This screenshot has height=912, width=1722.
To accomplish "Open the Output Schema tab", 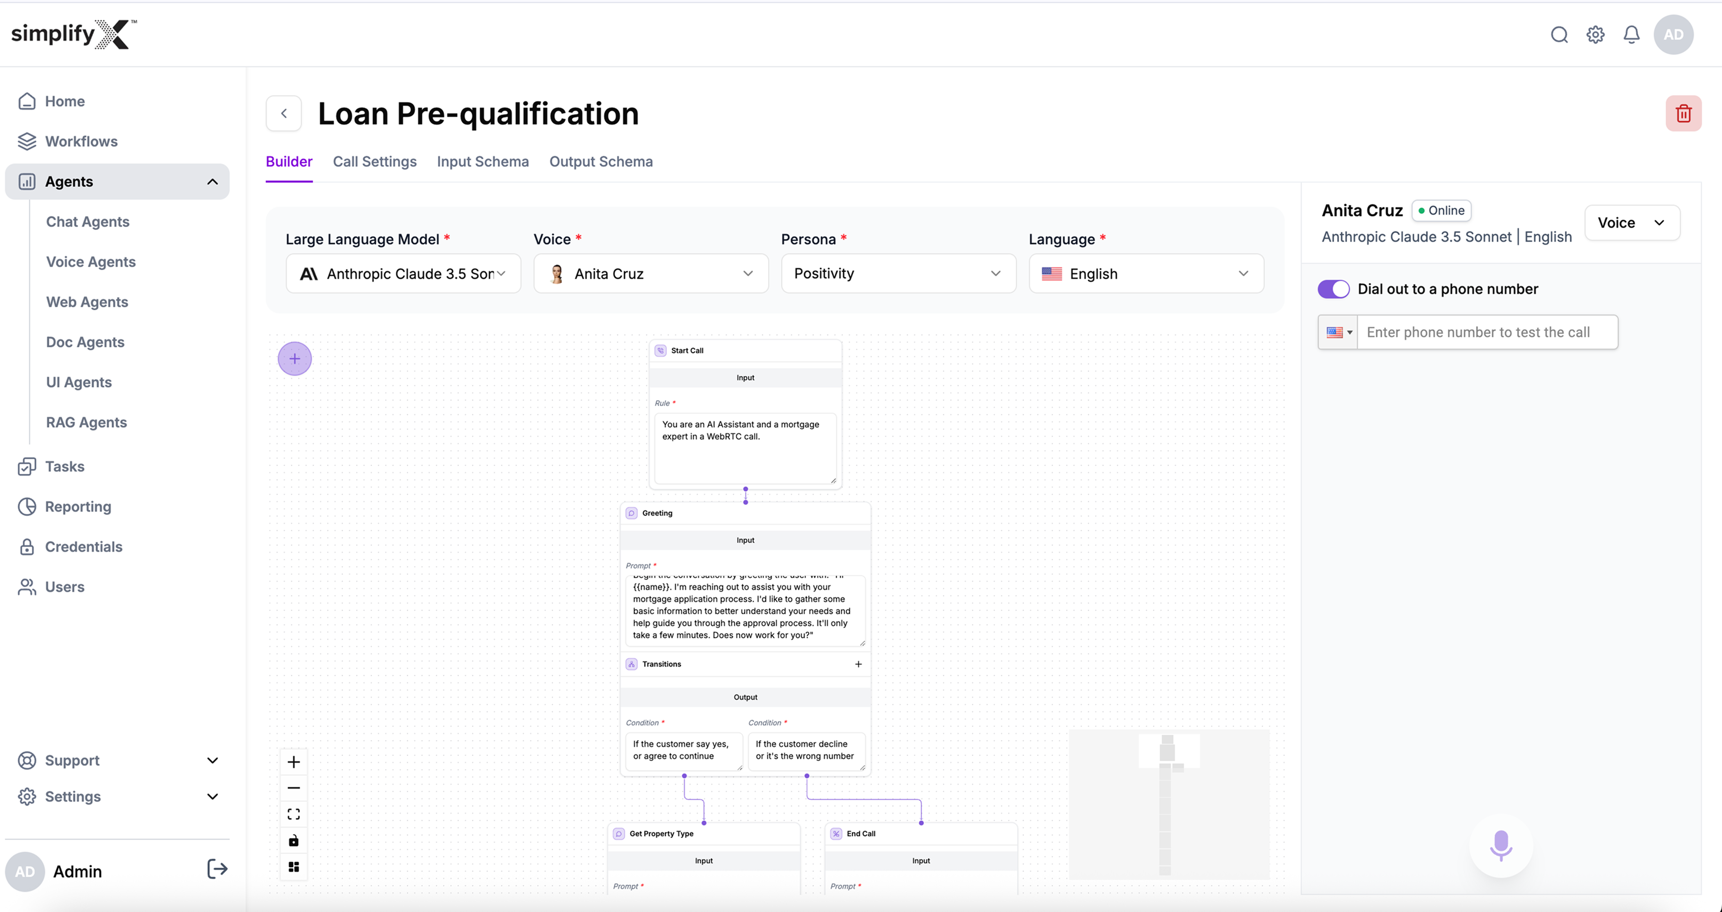I will click(600, 162).
